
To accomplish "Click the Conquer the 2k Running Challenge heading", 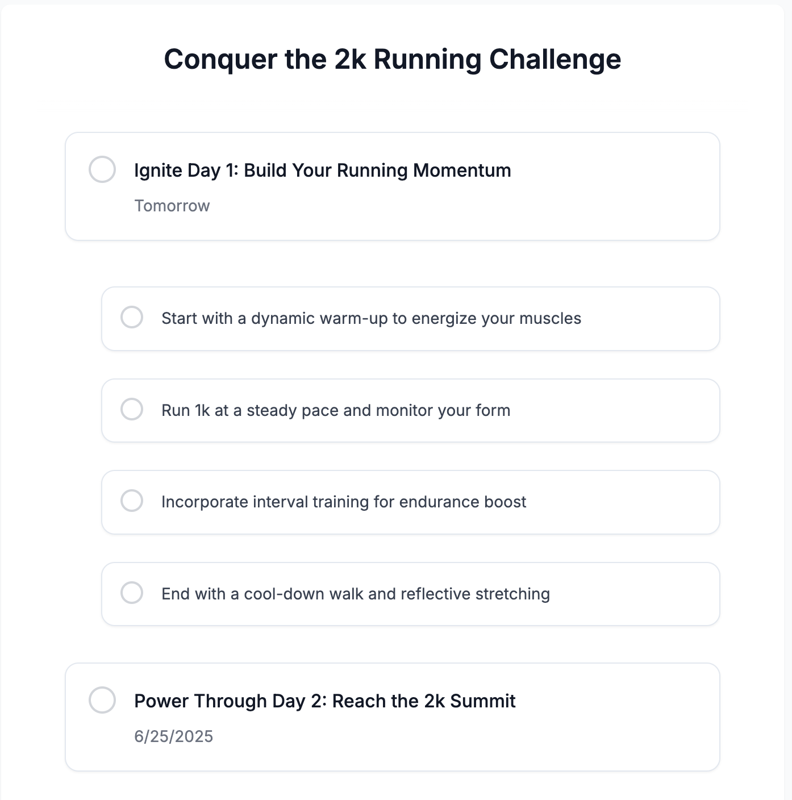I will tap(393, 59).
